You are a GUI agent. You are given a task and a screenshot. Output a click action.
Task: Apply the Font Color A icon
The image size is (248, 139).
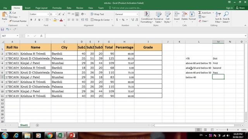coord(61,20)
